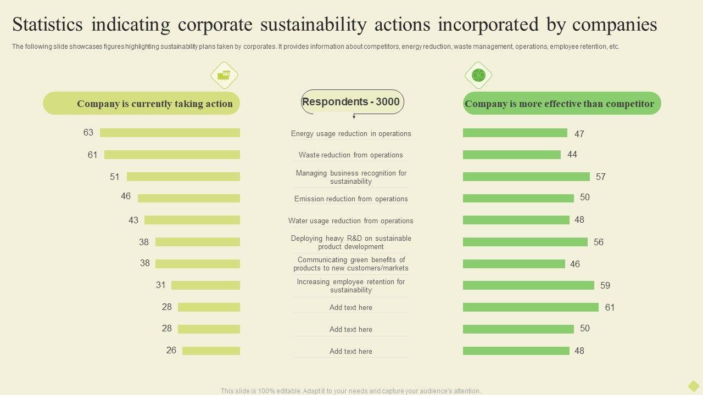703x395 pixels.
Task: Select the bar valued 26 on left
Action: tap(211, 351)
